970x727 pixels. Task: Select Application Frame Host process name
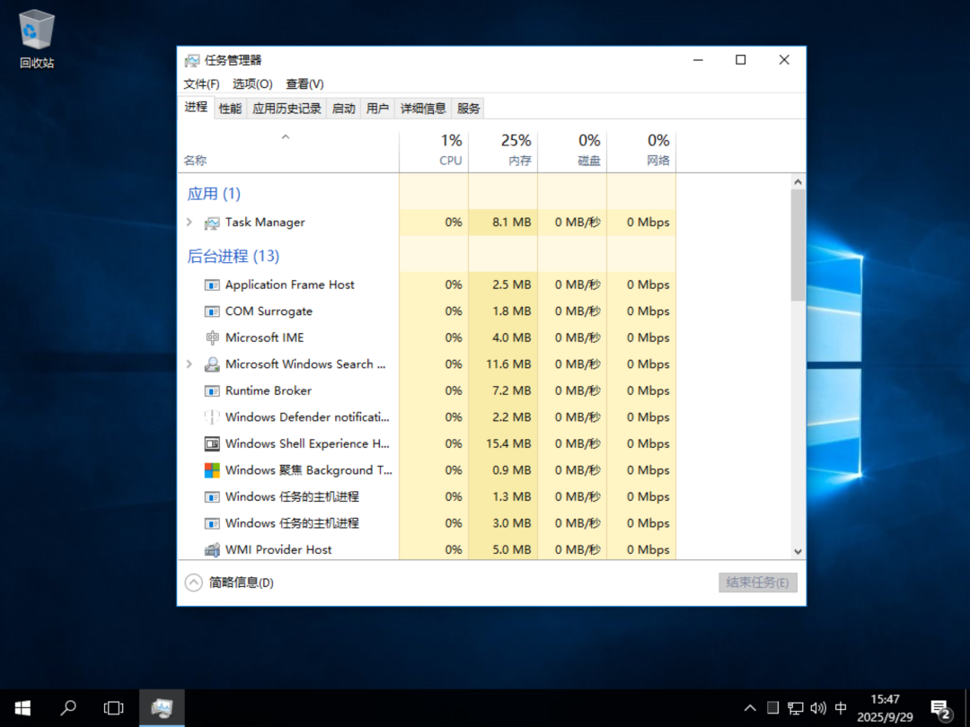(289, 285)
